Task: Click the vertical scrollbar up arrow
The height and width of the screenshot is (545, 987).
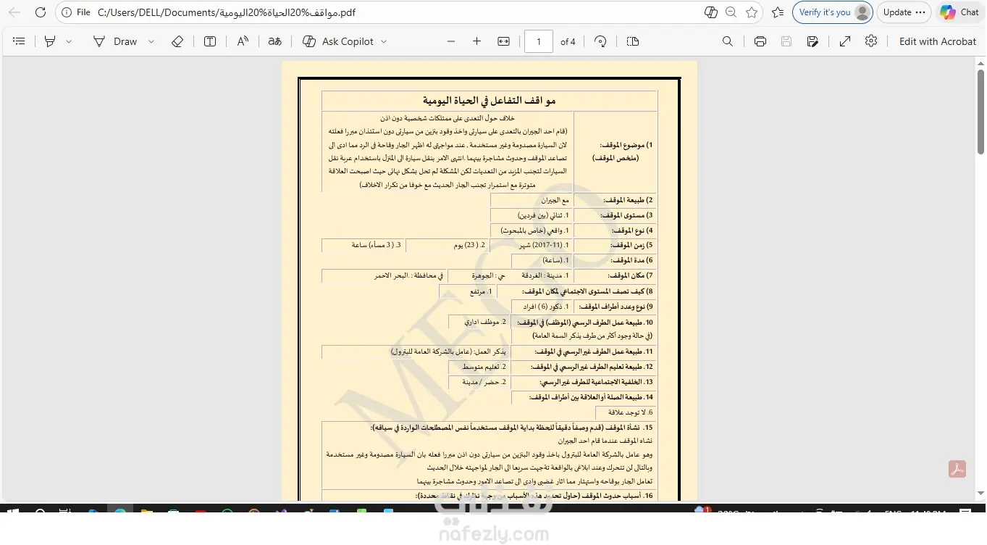Action: click(x=980, y=62)
